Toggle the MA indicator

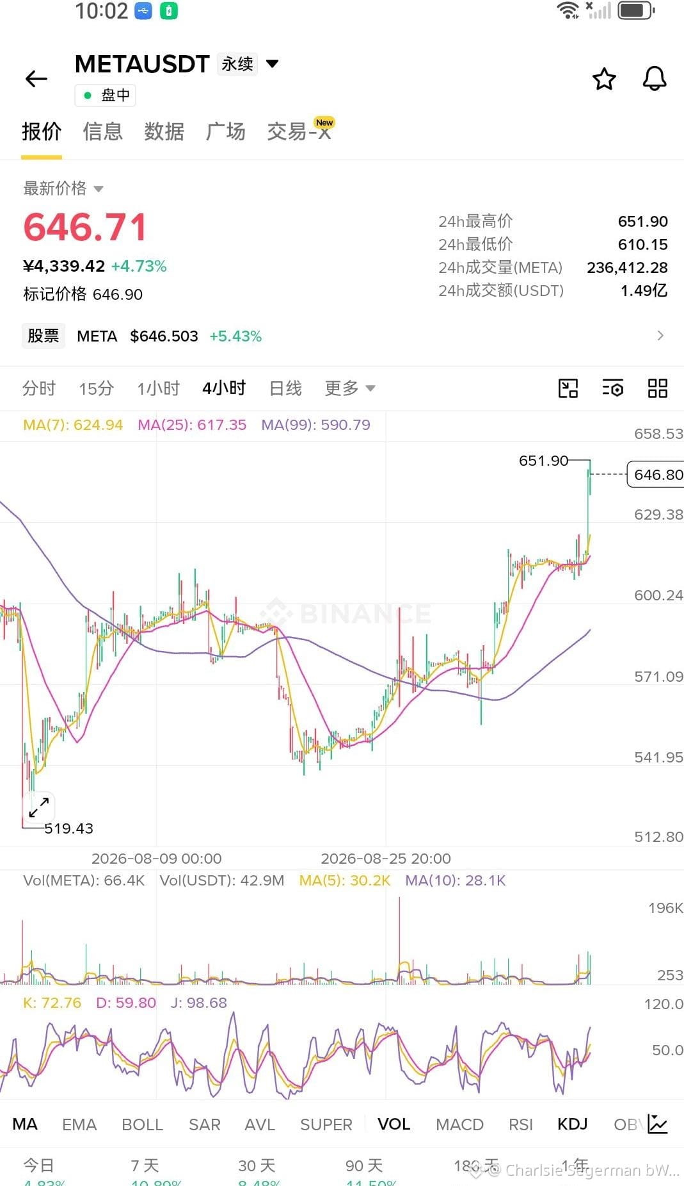pos(25,1124)
